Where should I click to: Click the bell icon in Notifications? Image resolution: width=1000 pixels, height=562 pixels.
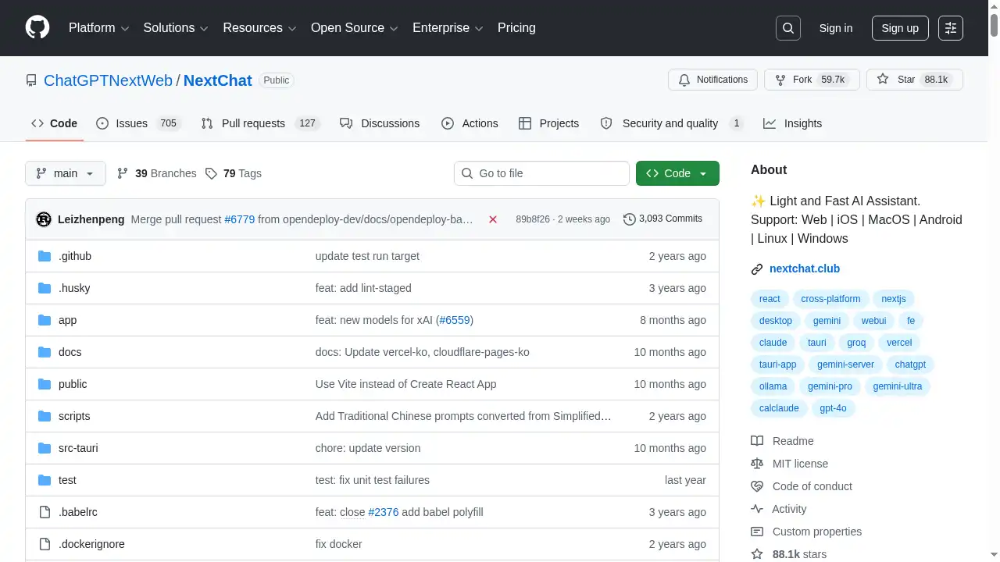684,80
